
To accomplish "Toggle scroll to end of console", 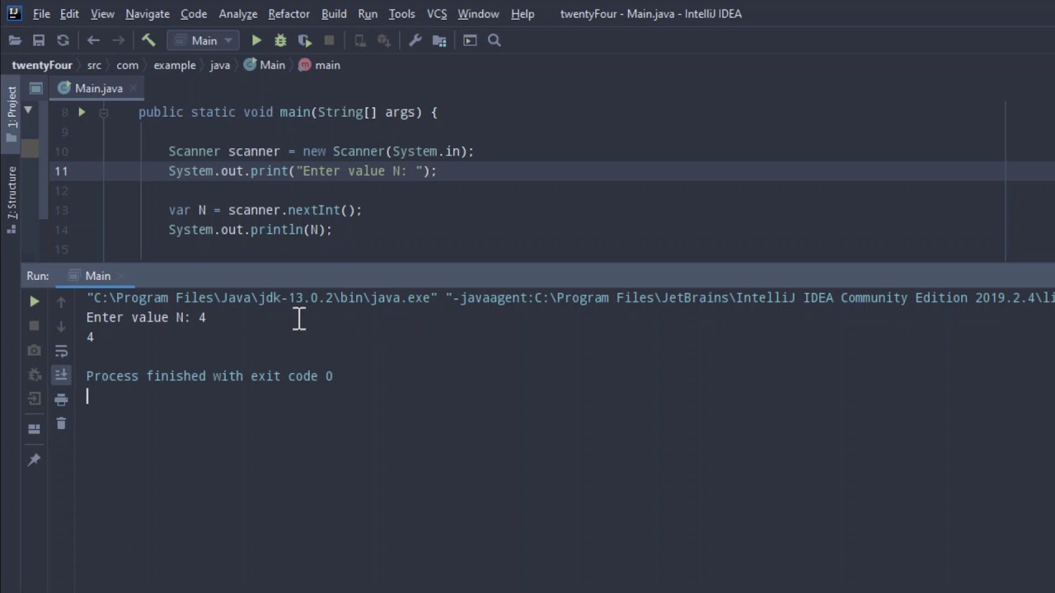I will [x=61, y=375].
